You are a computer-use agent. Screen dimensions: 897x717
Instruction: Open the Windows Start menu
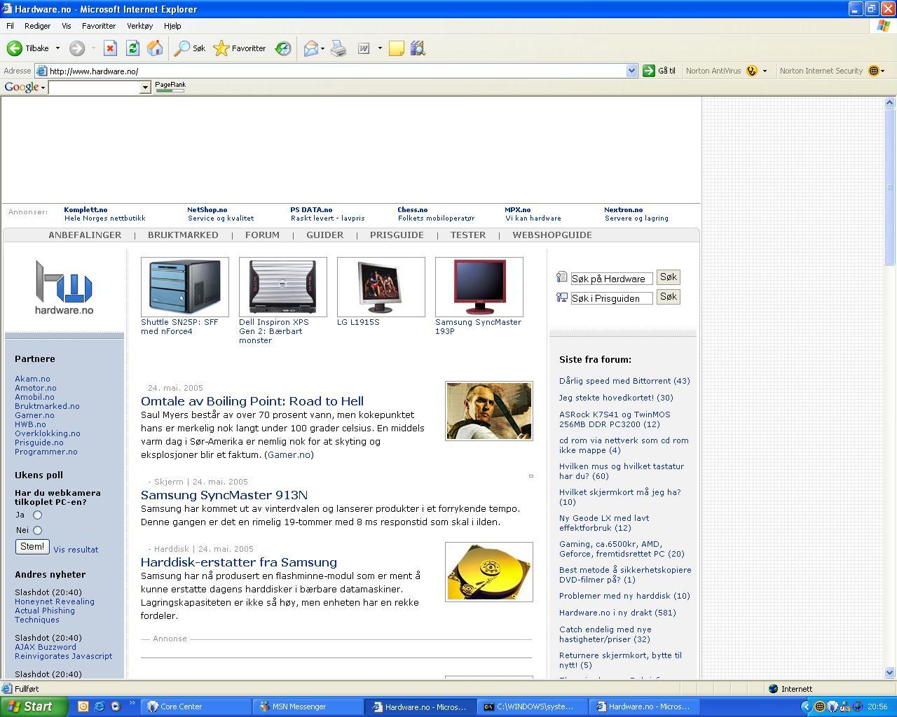pos(34,706)
